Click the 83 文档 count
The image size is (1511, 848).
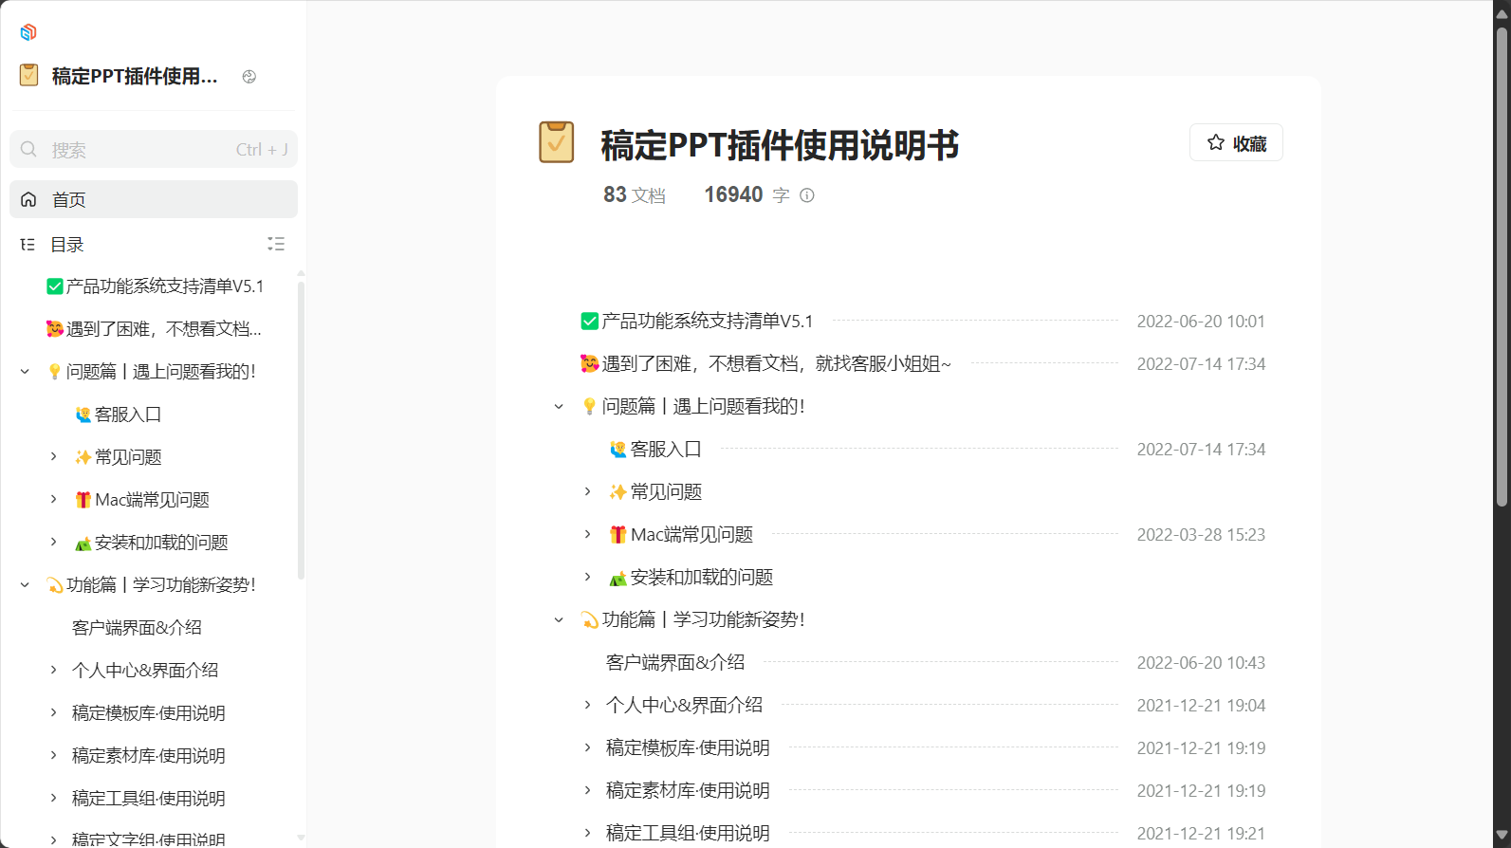pos(635,195)
